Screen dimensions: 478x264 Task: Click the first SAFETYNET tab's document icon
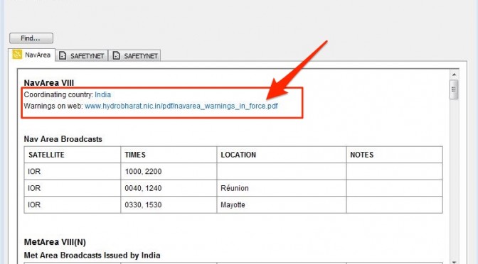(63, 55)
